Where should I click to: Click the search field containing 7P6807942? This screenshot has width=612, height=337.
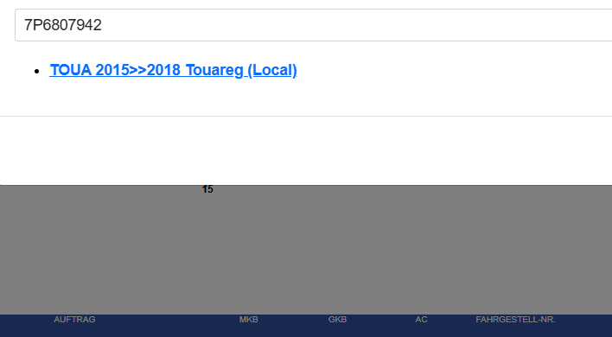314,25
